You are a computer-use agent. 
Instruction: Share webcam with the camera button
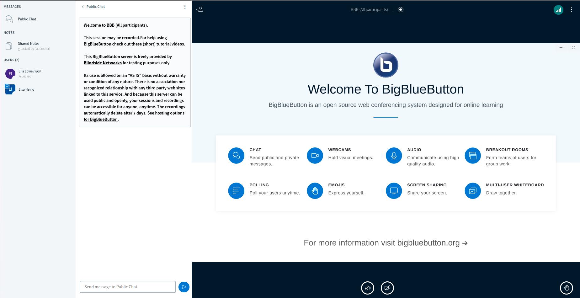[387, 288]
